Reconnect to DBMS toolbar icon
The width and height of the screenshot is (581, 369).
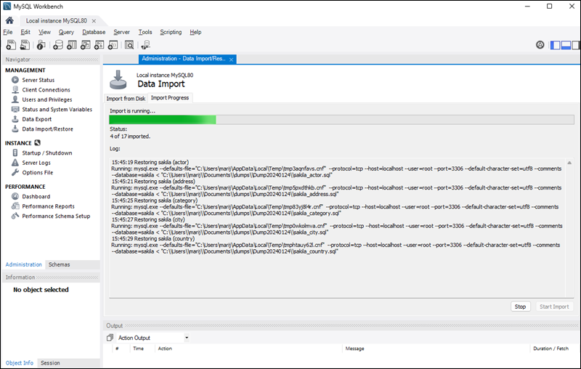point(146,45)
